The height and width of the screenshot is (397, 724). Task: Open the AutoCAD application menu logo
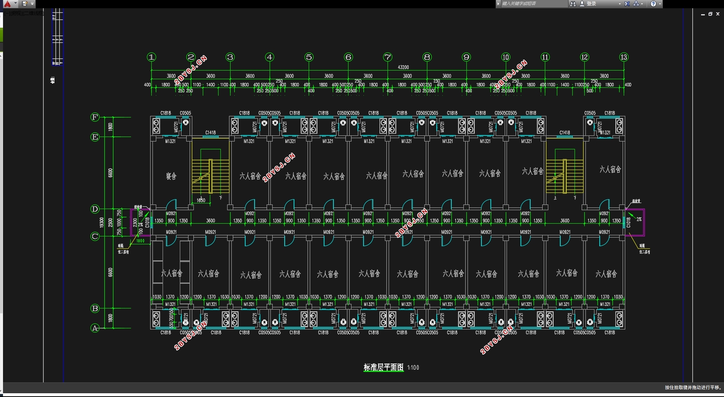tap(7, 4)
